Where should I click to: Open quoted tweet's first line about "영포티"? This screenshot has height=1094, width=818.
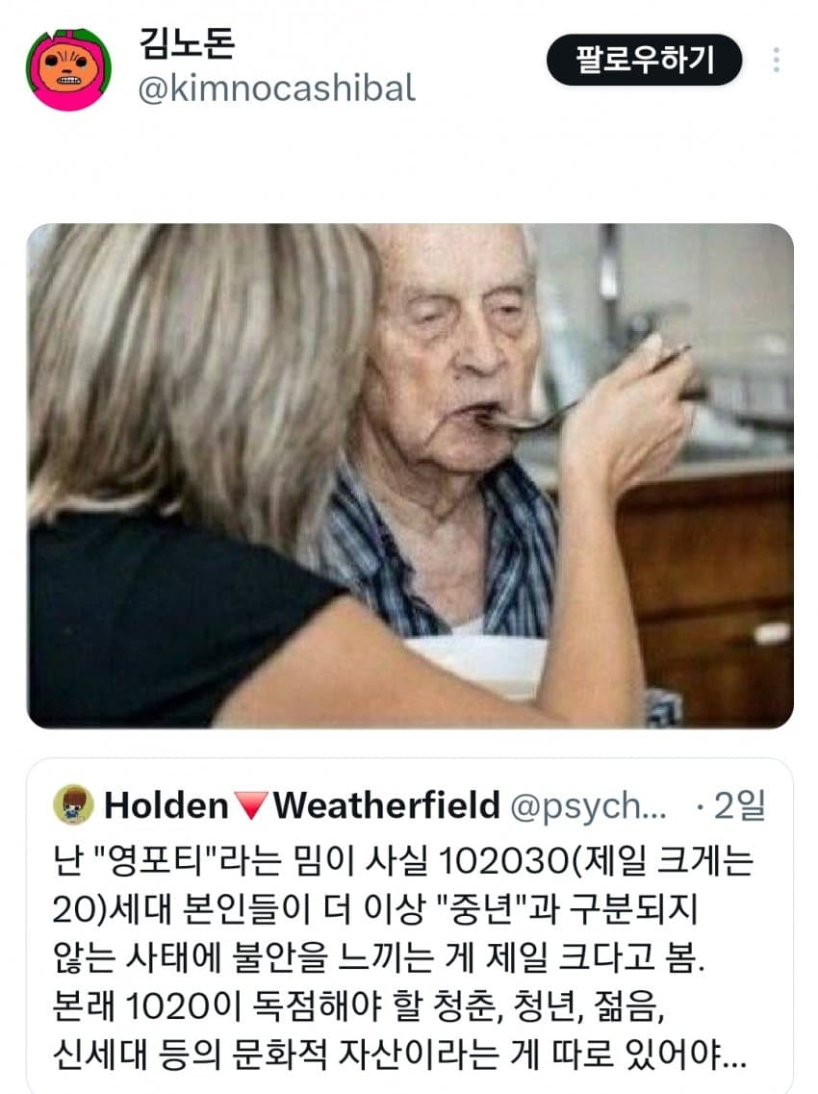tap(402, 860)
